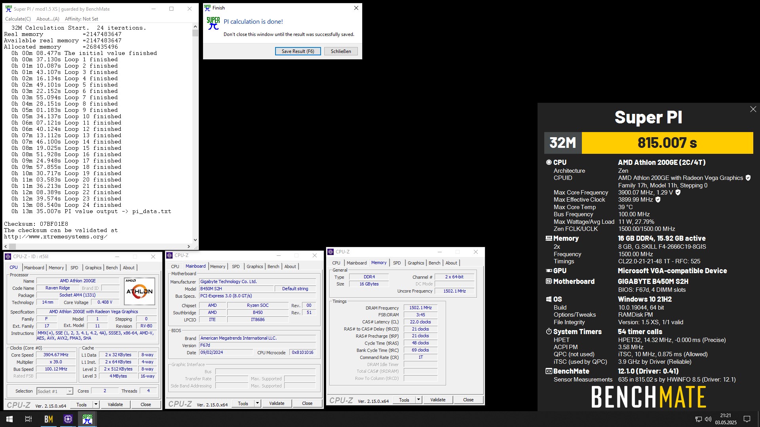Click the Schließen button
This screenshot has height=427, width=760.
(x=341, y=51)
